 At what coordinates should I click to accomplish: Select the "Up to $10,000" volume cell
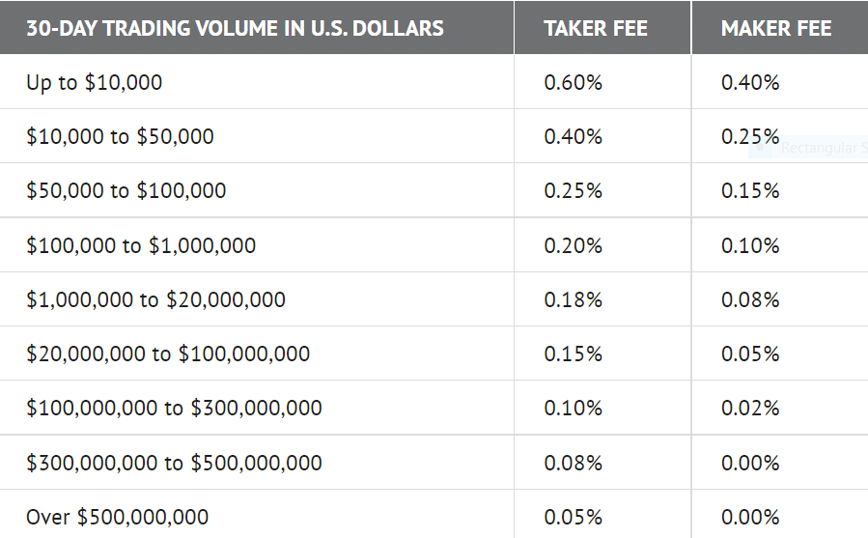pos(95,83)
